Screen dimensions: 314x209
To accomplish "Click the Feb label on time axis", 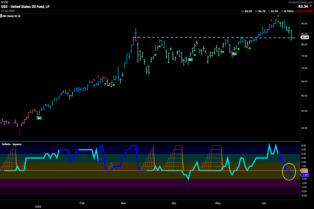I will (82, 203).
